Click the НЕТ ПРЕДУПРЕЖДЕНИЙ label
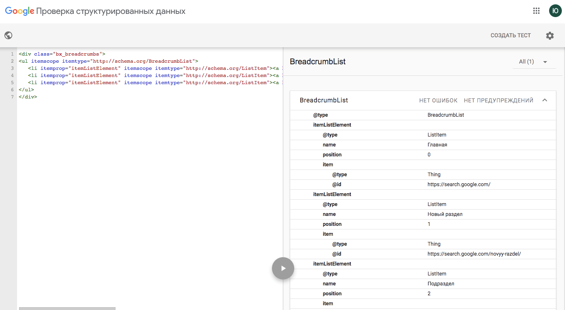The width and height of the screenshot is (565, 310). point(498,100)
